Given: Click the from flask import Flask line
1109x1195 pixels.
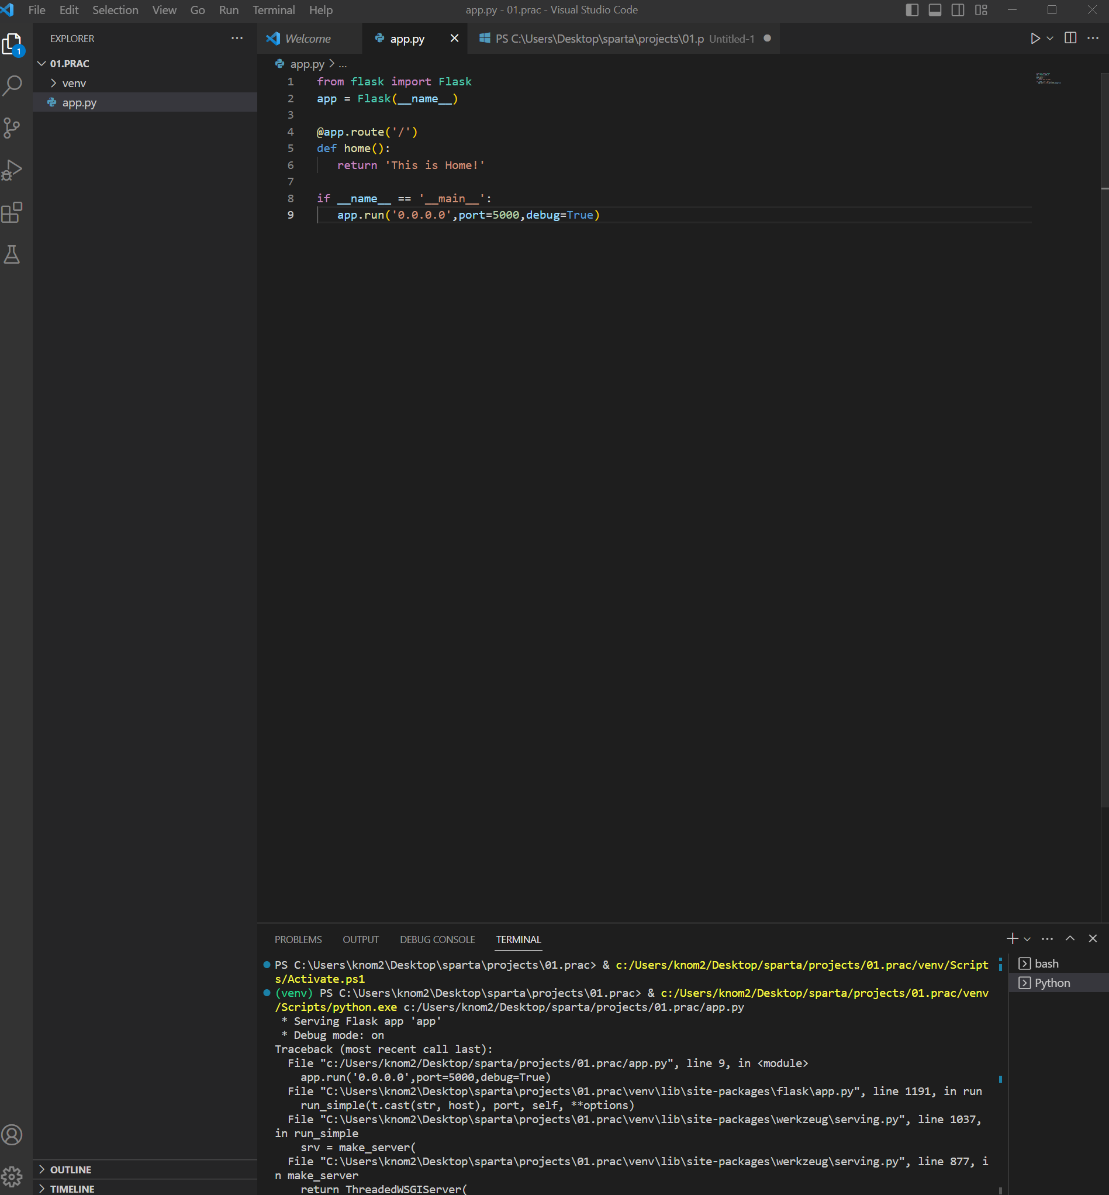Looking at the screenshot, I should point(394,82).
